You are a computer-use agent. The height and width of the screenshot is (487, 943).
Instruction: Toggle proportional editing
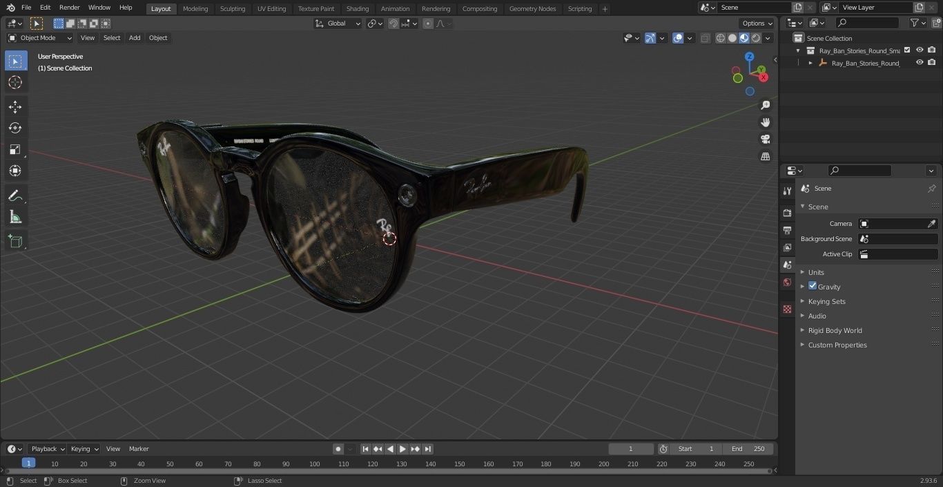coord(428,23)
